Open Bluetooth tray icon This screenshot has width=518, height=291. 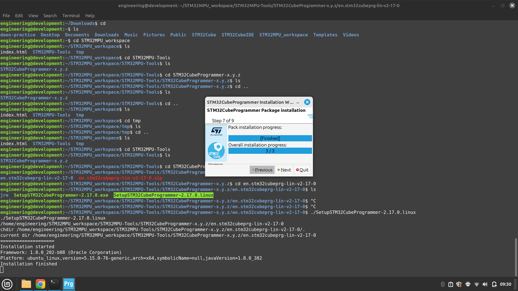coord(443,284)
